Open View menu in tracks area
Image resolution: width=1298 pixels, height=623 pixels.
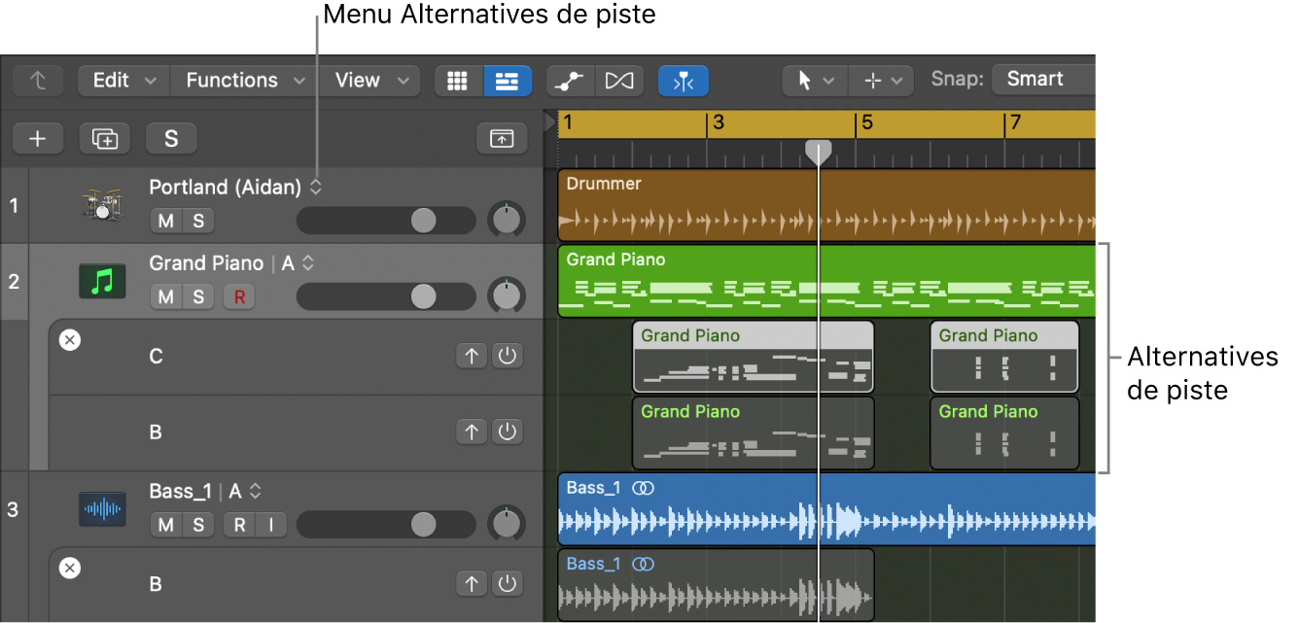point(369,81)
